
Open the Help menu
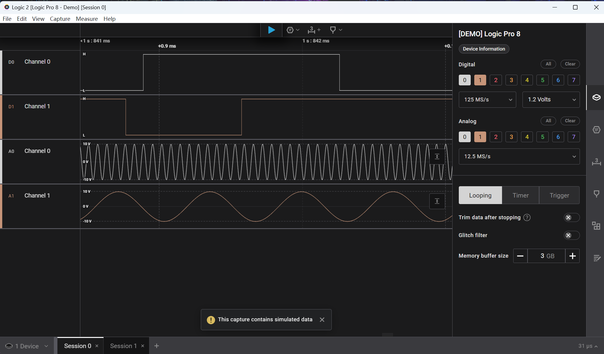tap(109, 19)
